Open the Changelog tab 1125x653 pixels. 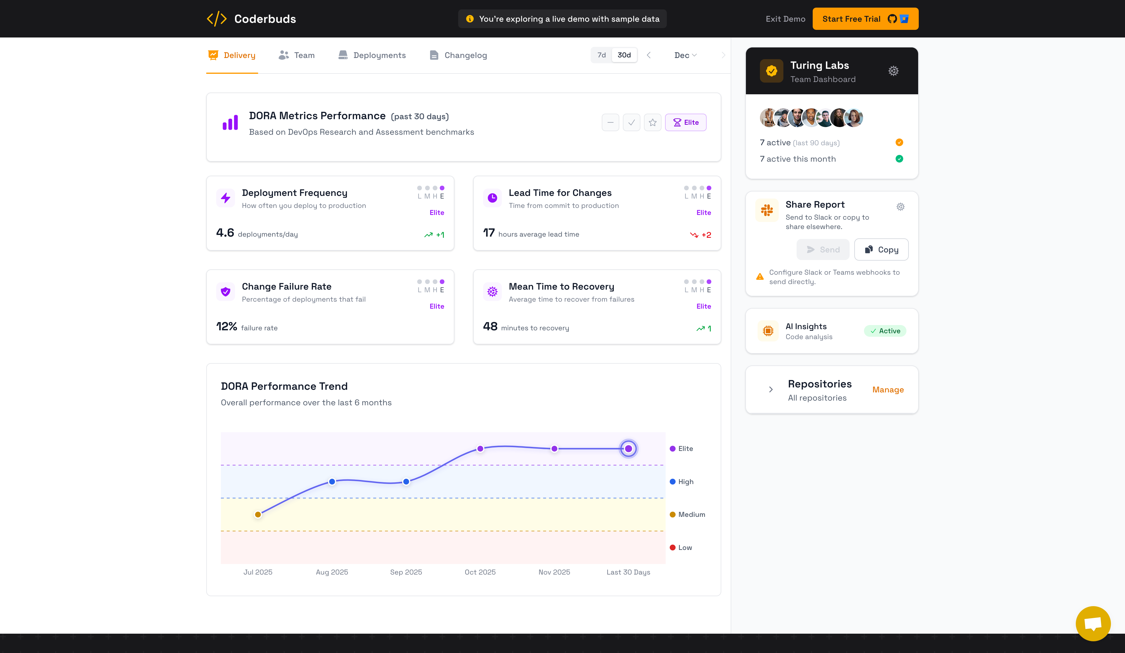click(458, 55)
